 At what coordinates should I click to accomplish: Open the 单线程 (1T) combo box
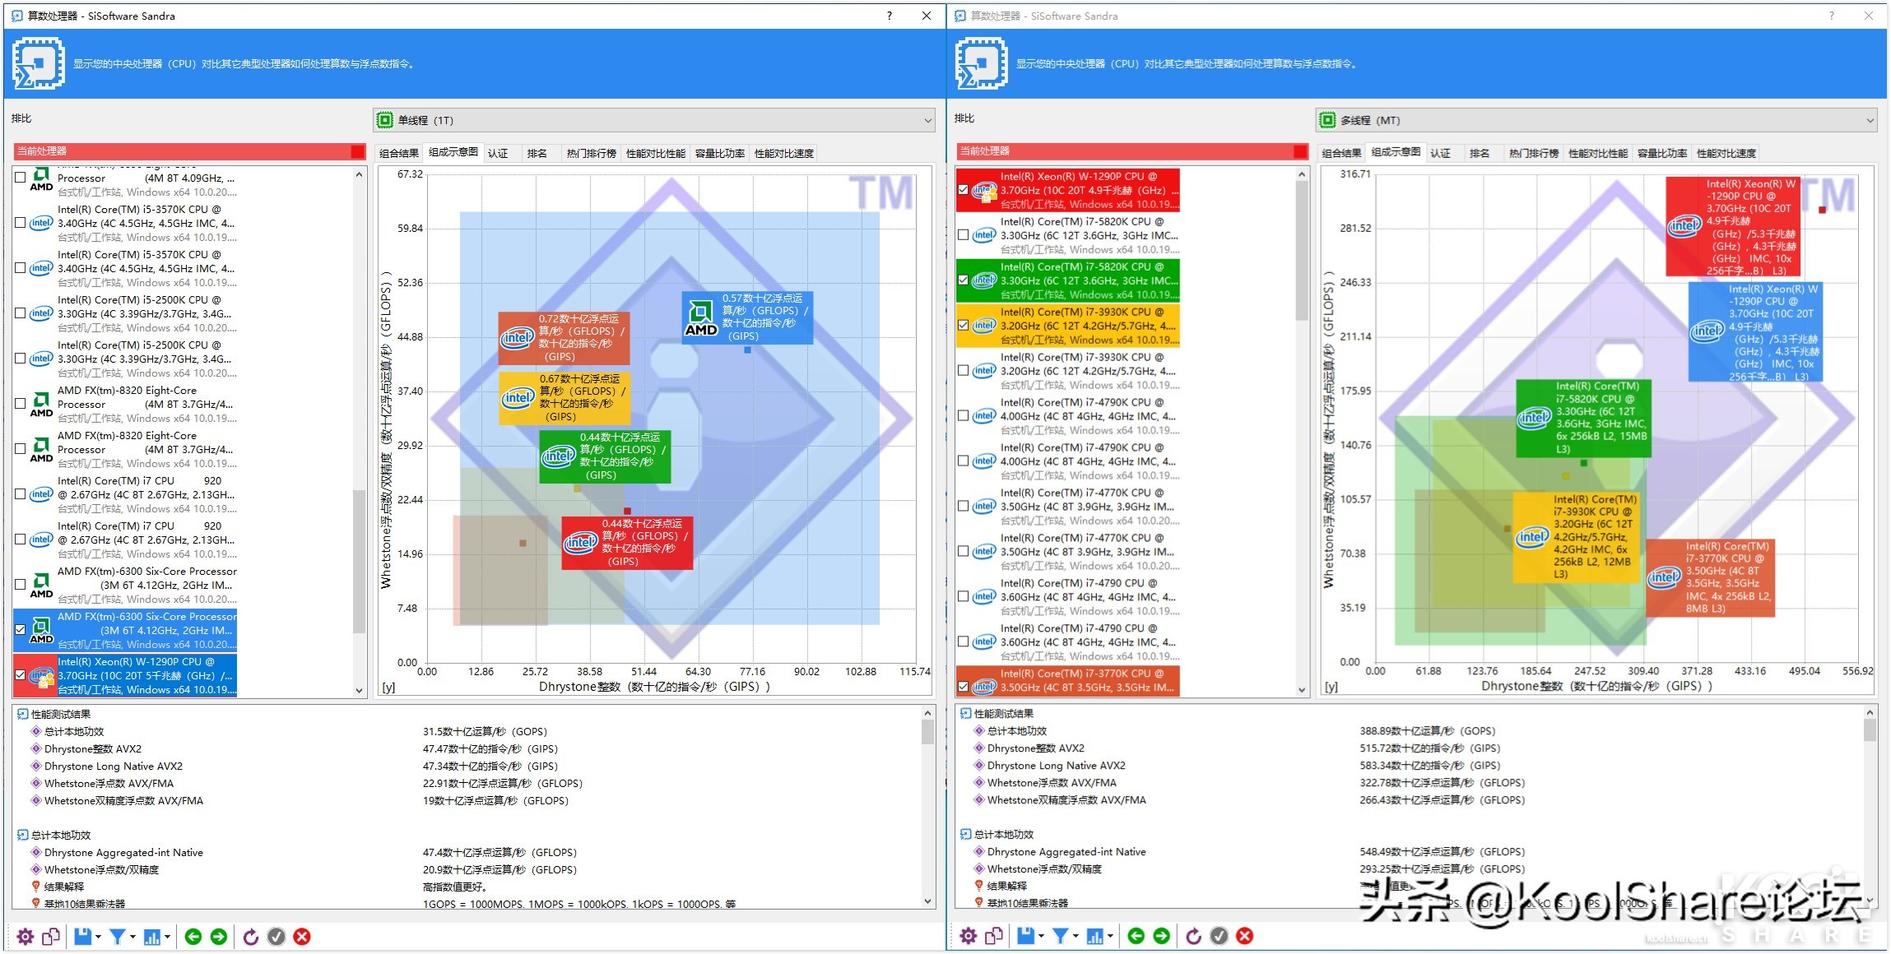653,120
